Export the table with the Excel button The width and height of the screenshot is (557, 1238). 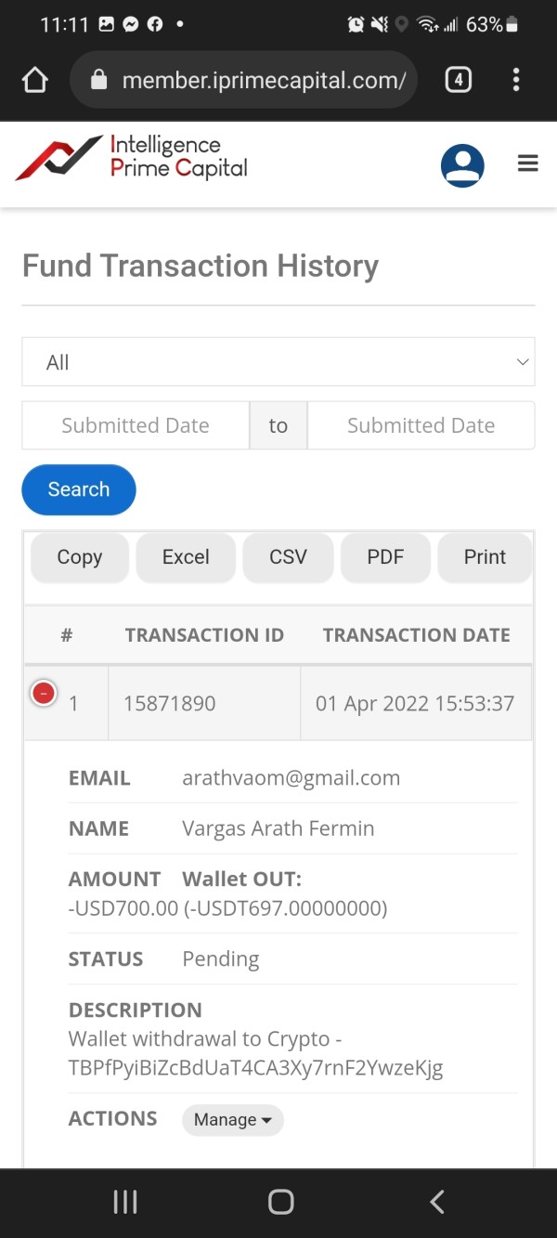point(186,557)
